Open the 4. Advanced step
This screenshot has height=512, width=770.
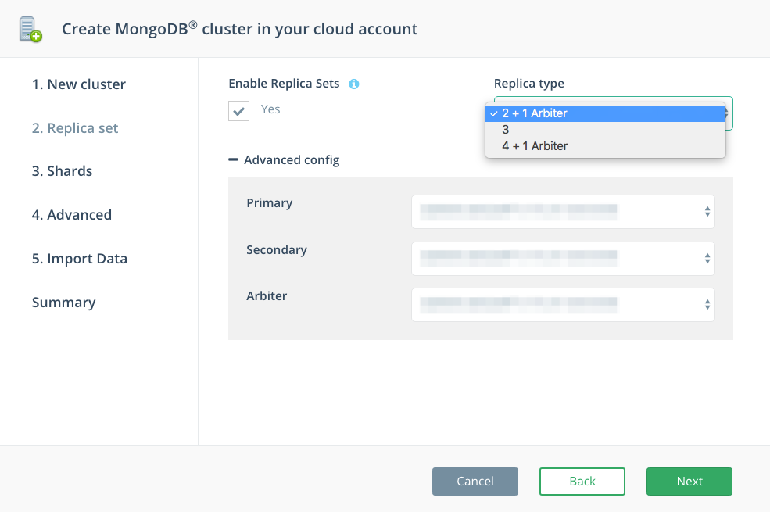tap(72, 215)
